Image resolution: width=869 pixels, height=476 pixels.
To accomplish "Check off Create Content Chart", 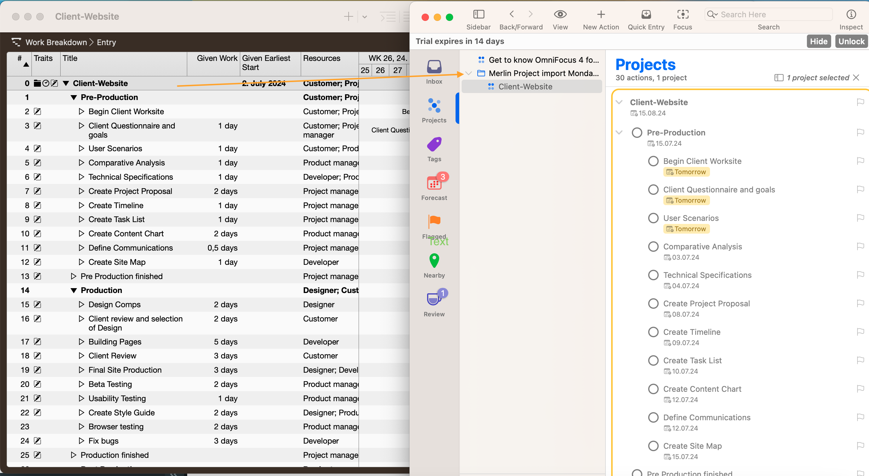I will (653, 389).
